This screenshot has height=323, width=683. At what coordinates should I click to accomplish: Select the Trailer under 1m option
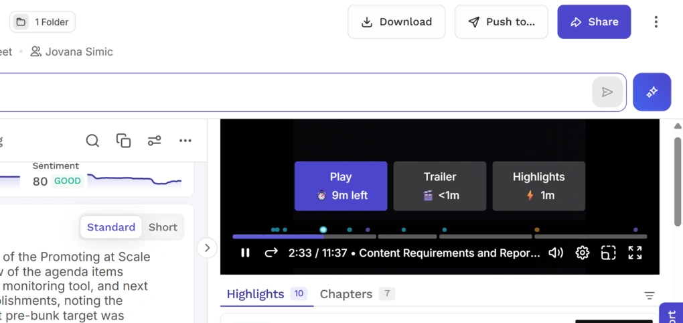439,186
